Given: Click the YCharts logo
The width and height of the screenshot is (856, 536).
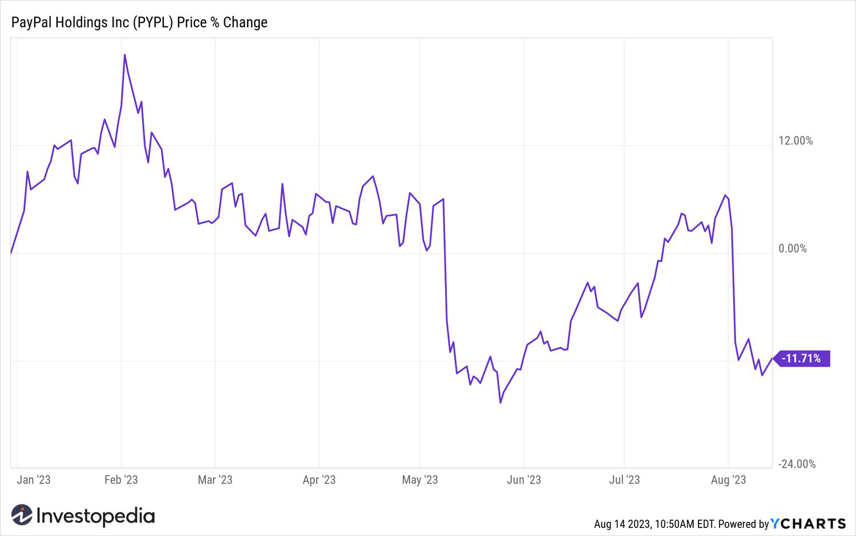Looking at the screenshot, I should click(x=807, y=523).
